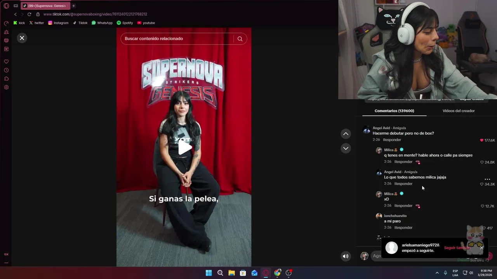Viewport: 497px width, 279px height.
Task: Open GX Corner controller icon in tab bar
Action: (x=16, y=6)
